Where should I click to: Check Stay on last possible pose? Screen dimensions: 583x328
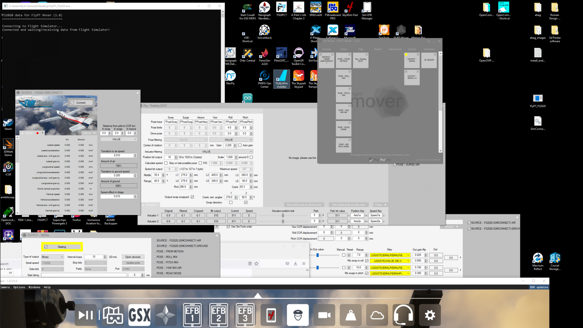coord(200,163)
